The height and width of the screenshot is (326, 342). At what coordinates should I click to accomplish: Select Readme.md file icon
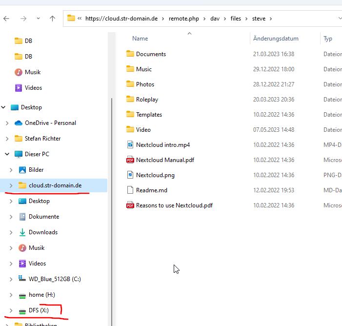click(x=130, y=190)
